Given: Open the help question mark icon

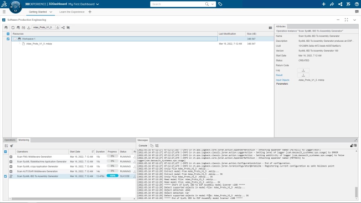Looking at the screenshot, I should coord(356,4).
